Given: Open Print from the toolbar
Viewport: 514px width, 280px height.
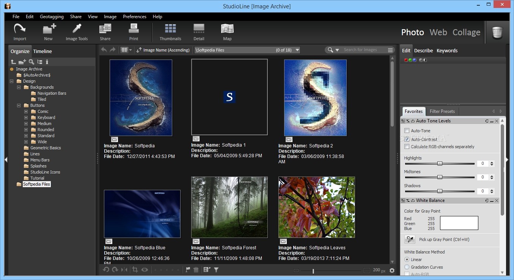Looking at the screenshot, I should coord(134,29).
